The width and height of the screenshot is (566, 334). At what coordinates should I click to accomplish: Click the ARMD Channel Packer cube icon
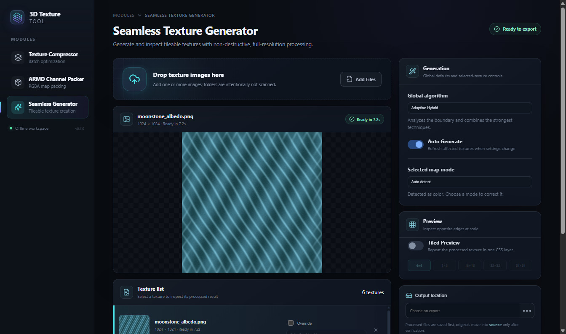click(18, 82)
